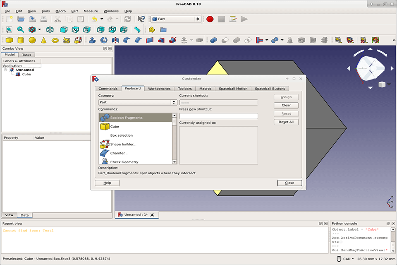Switch to the Commands tab in Customize

(x=108, y=89)
